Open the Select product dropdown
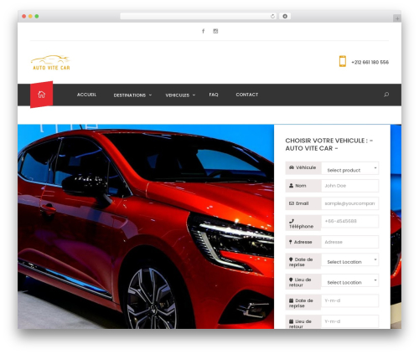This screenshot has width=419, height=354. tap(350, 168)
